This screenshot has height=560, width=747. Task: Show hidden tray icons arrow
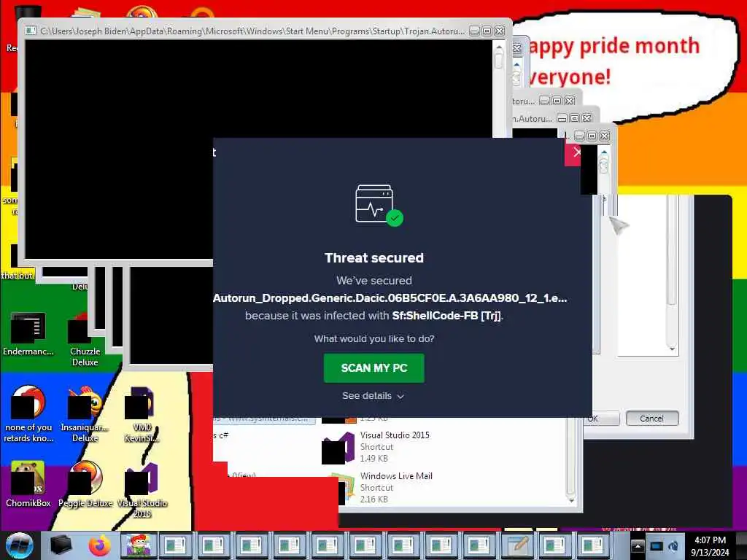(x=637, y=546)
